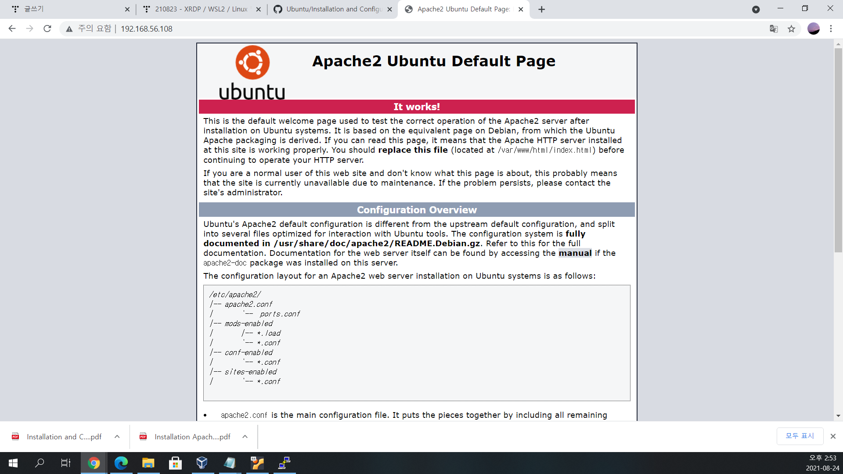843x474 pixels.
Task: Click the security warning triangle icon
Action: (69, 29)
